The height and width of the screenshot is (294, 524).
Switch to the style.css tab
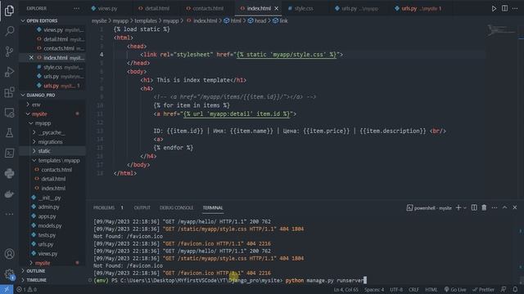coord(304,9)
